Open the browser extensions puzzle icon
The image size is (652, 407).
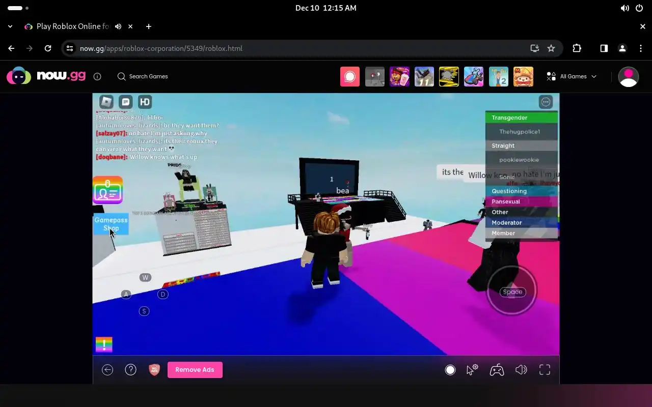(x=577, y=48)
